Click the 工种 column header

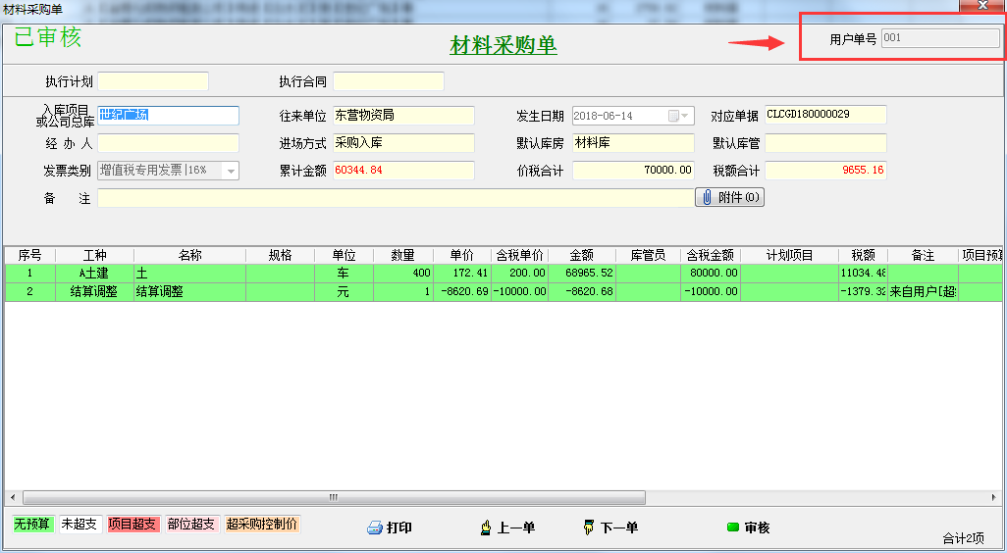[x=94, y=255]
